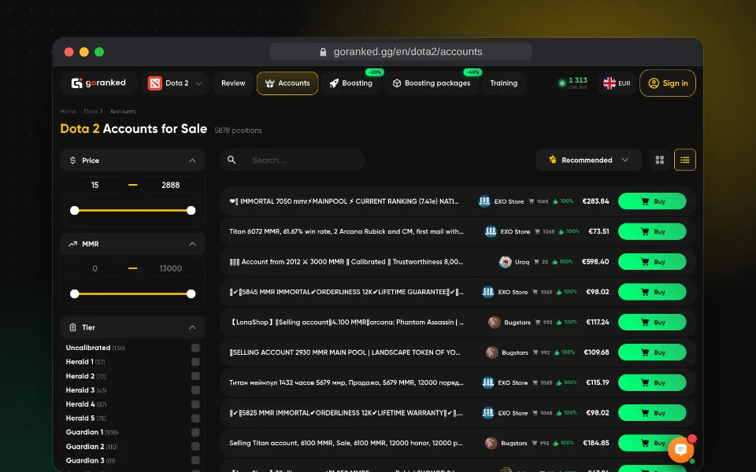Click the EXO Store avatar on the €73.51 row
The height and width of the screenshot is (472, 756).
point(491,231)
